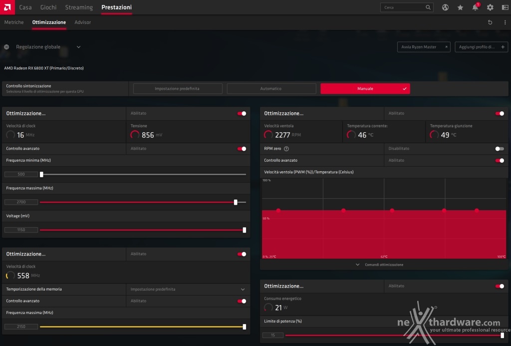Click the 2700 maximum frequency input
Image resolution: width=511 pixels, height=346 pixels.
pos(21,202)
